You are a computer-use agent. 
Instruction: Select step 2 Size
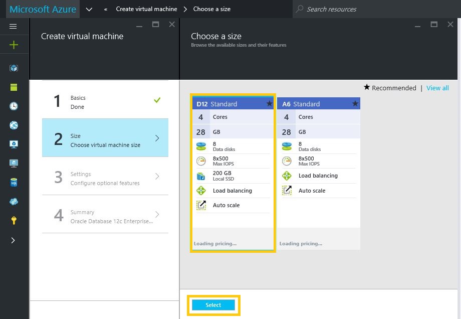click(x=105, y=138)
